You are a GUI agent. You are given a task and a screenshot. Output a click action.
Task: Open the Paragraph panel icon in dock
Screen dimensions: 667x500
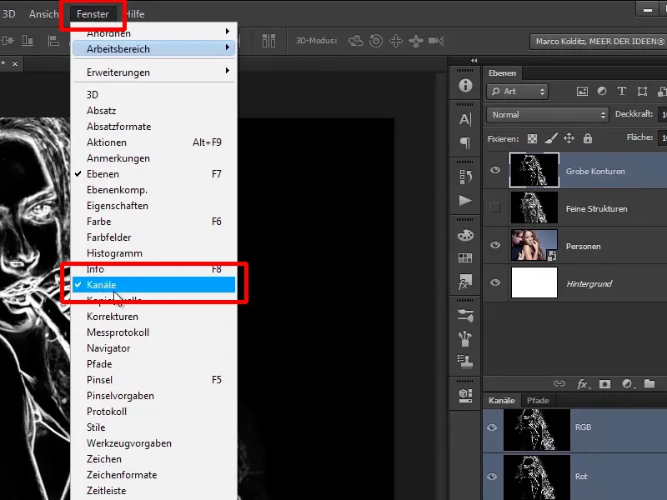point(465,142)
